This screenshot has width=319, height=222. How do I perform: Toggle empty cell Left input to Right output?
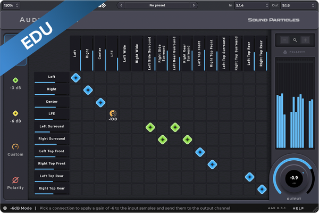coord(88,78)
